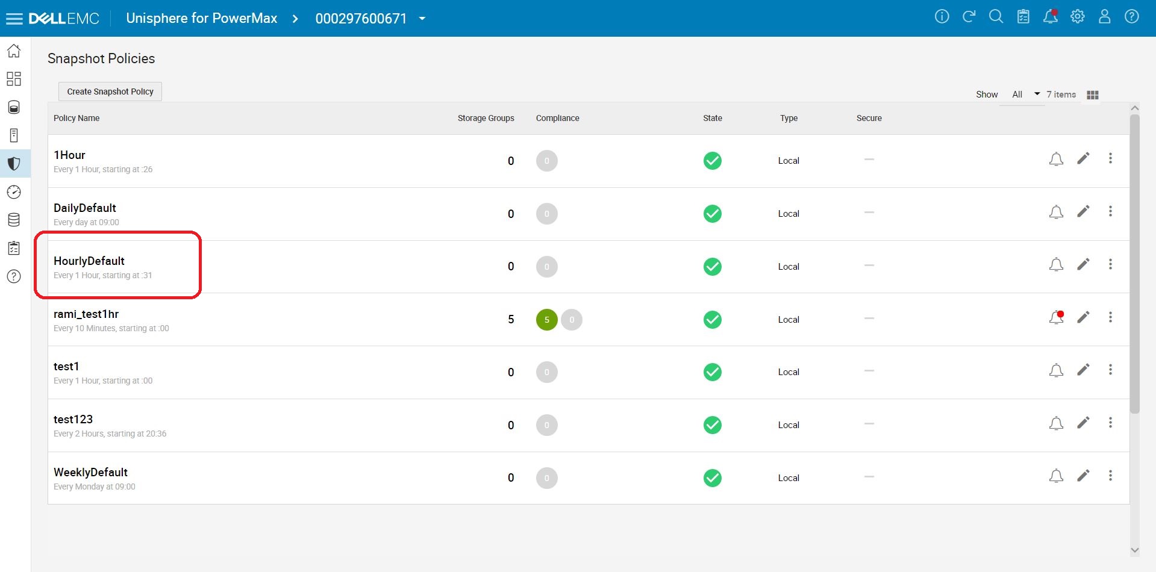The height and width of the screenshot is (572, 1156).
Task: Open more options for 1Hour policy
Action: [x=1110, y=158]
